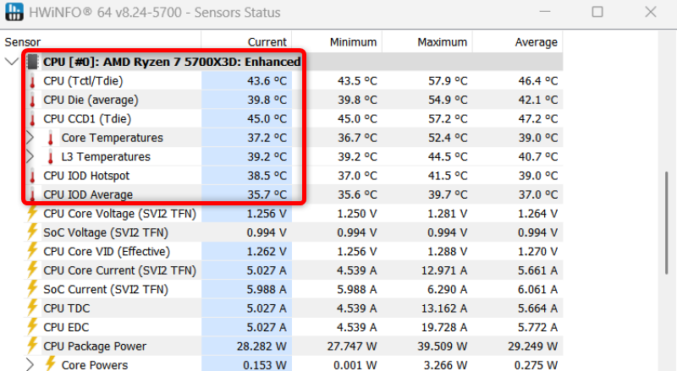Click thermometer icon beside L3 Temperatures

pyautogui.click(x=51, y=157)
